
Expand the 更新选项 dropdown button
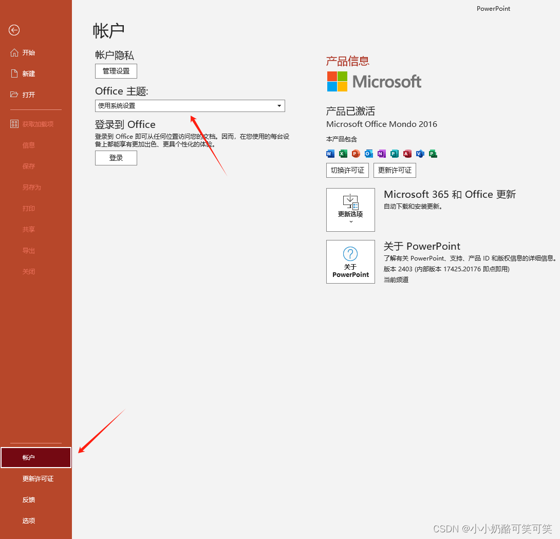click(350, 210)
